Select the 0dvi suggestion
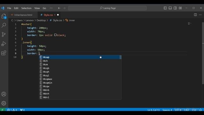Viewport: 204px width, 115px height. pos(80,97)
